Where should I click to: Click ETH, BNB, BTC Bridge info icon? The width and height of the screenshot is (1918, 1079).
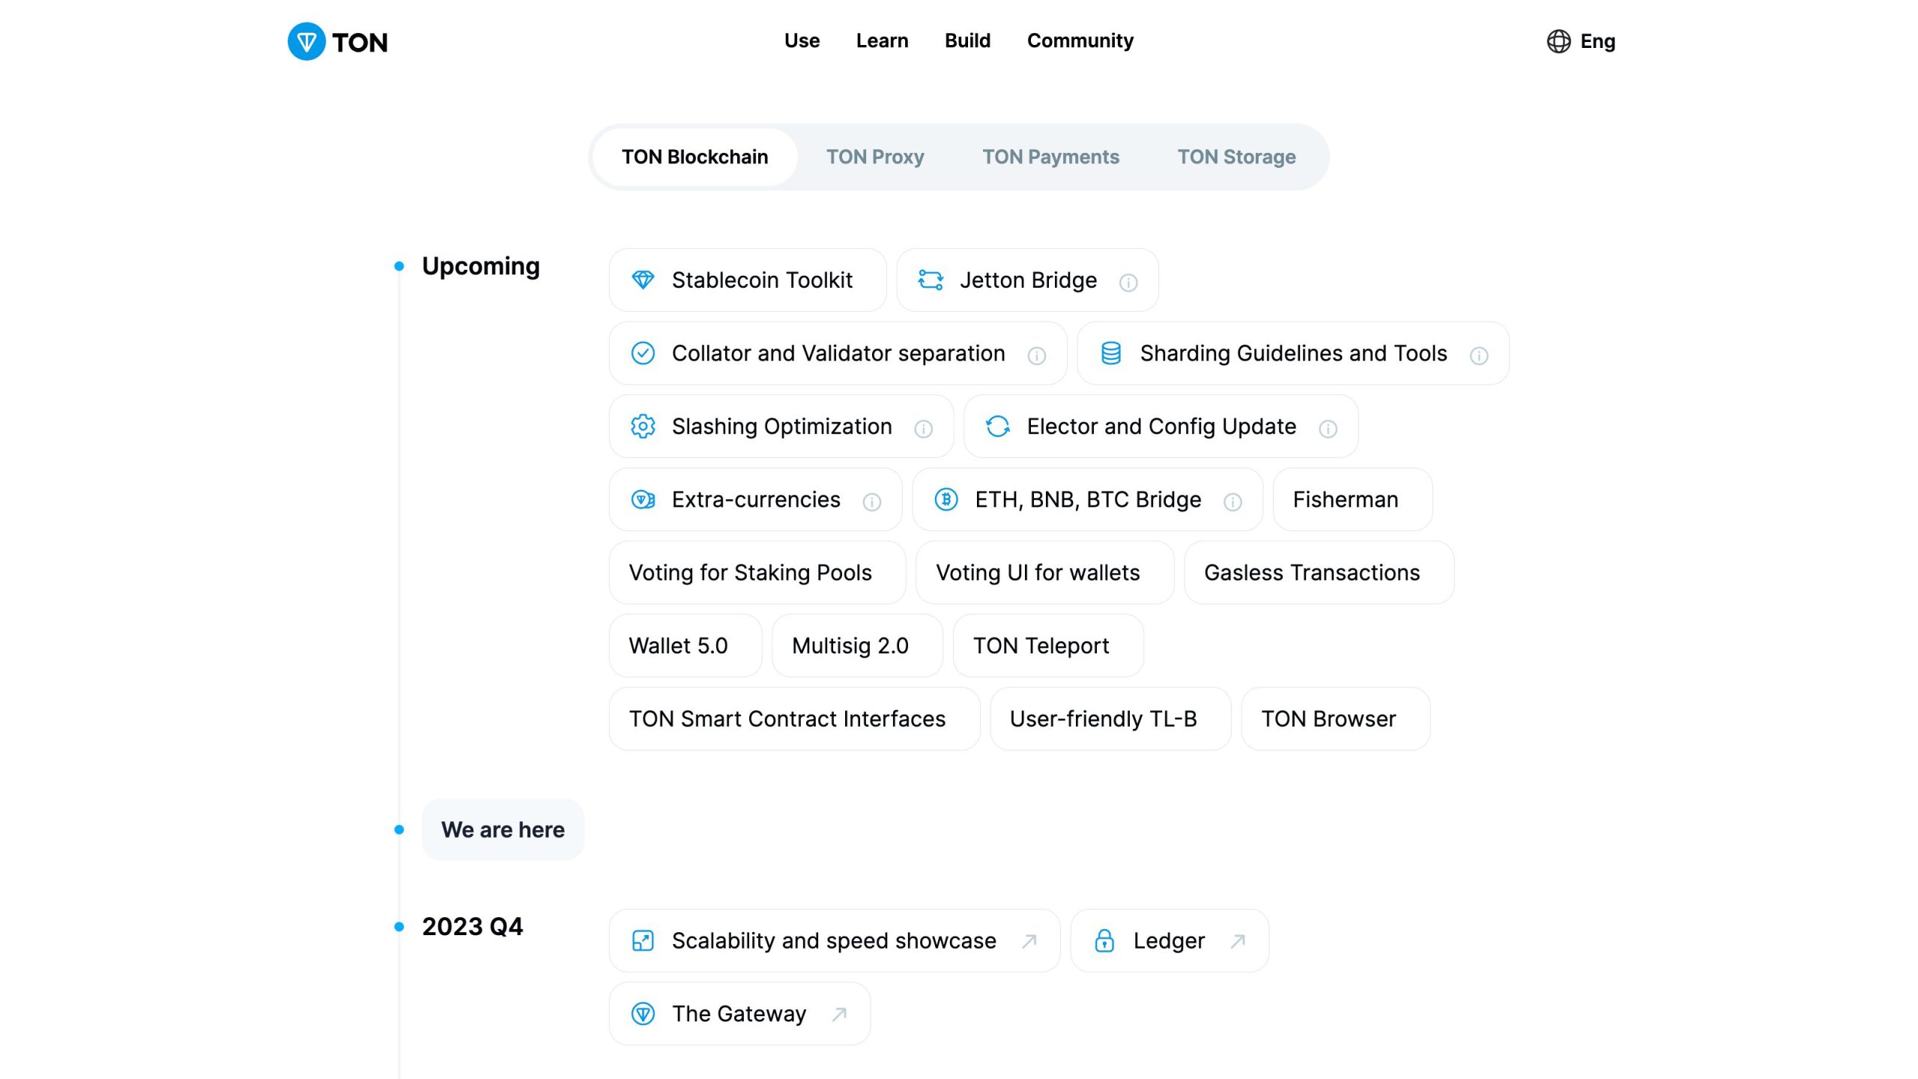tap(1232, 502)
